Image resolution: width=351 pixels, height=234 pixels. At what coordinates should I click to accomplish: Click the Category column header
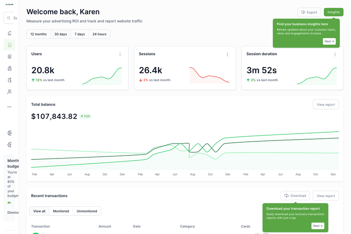pos(187,227)
